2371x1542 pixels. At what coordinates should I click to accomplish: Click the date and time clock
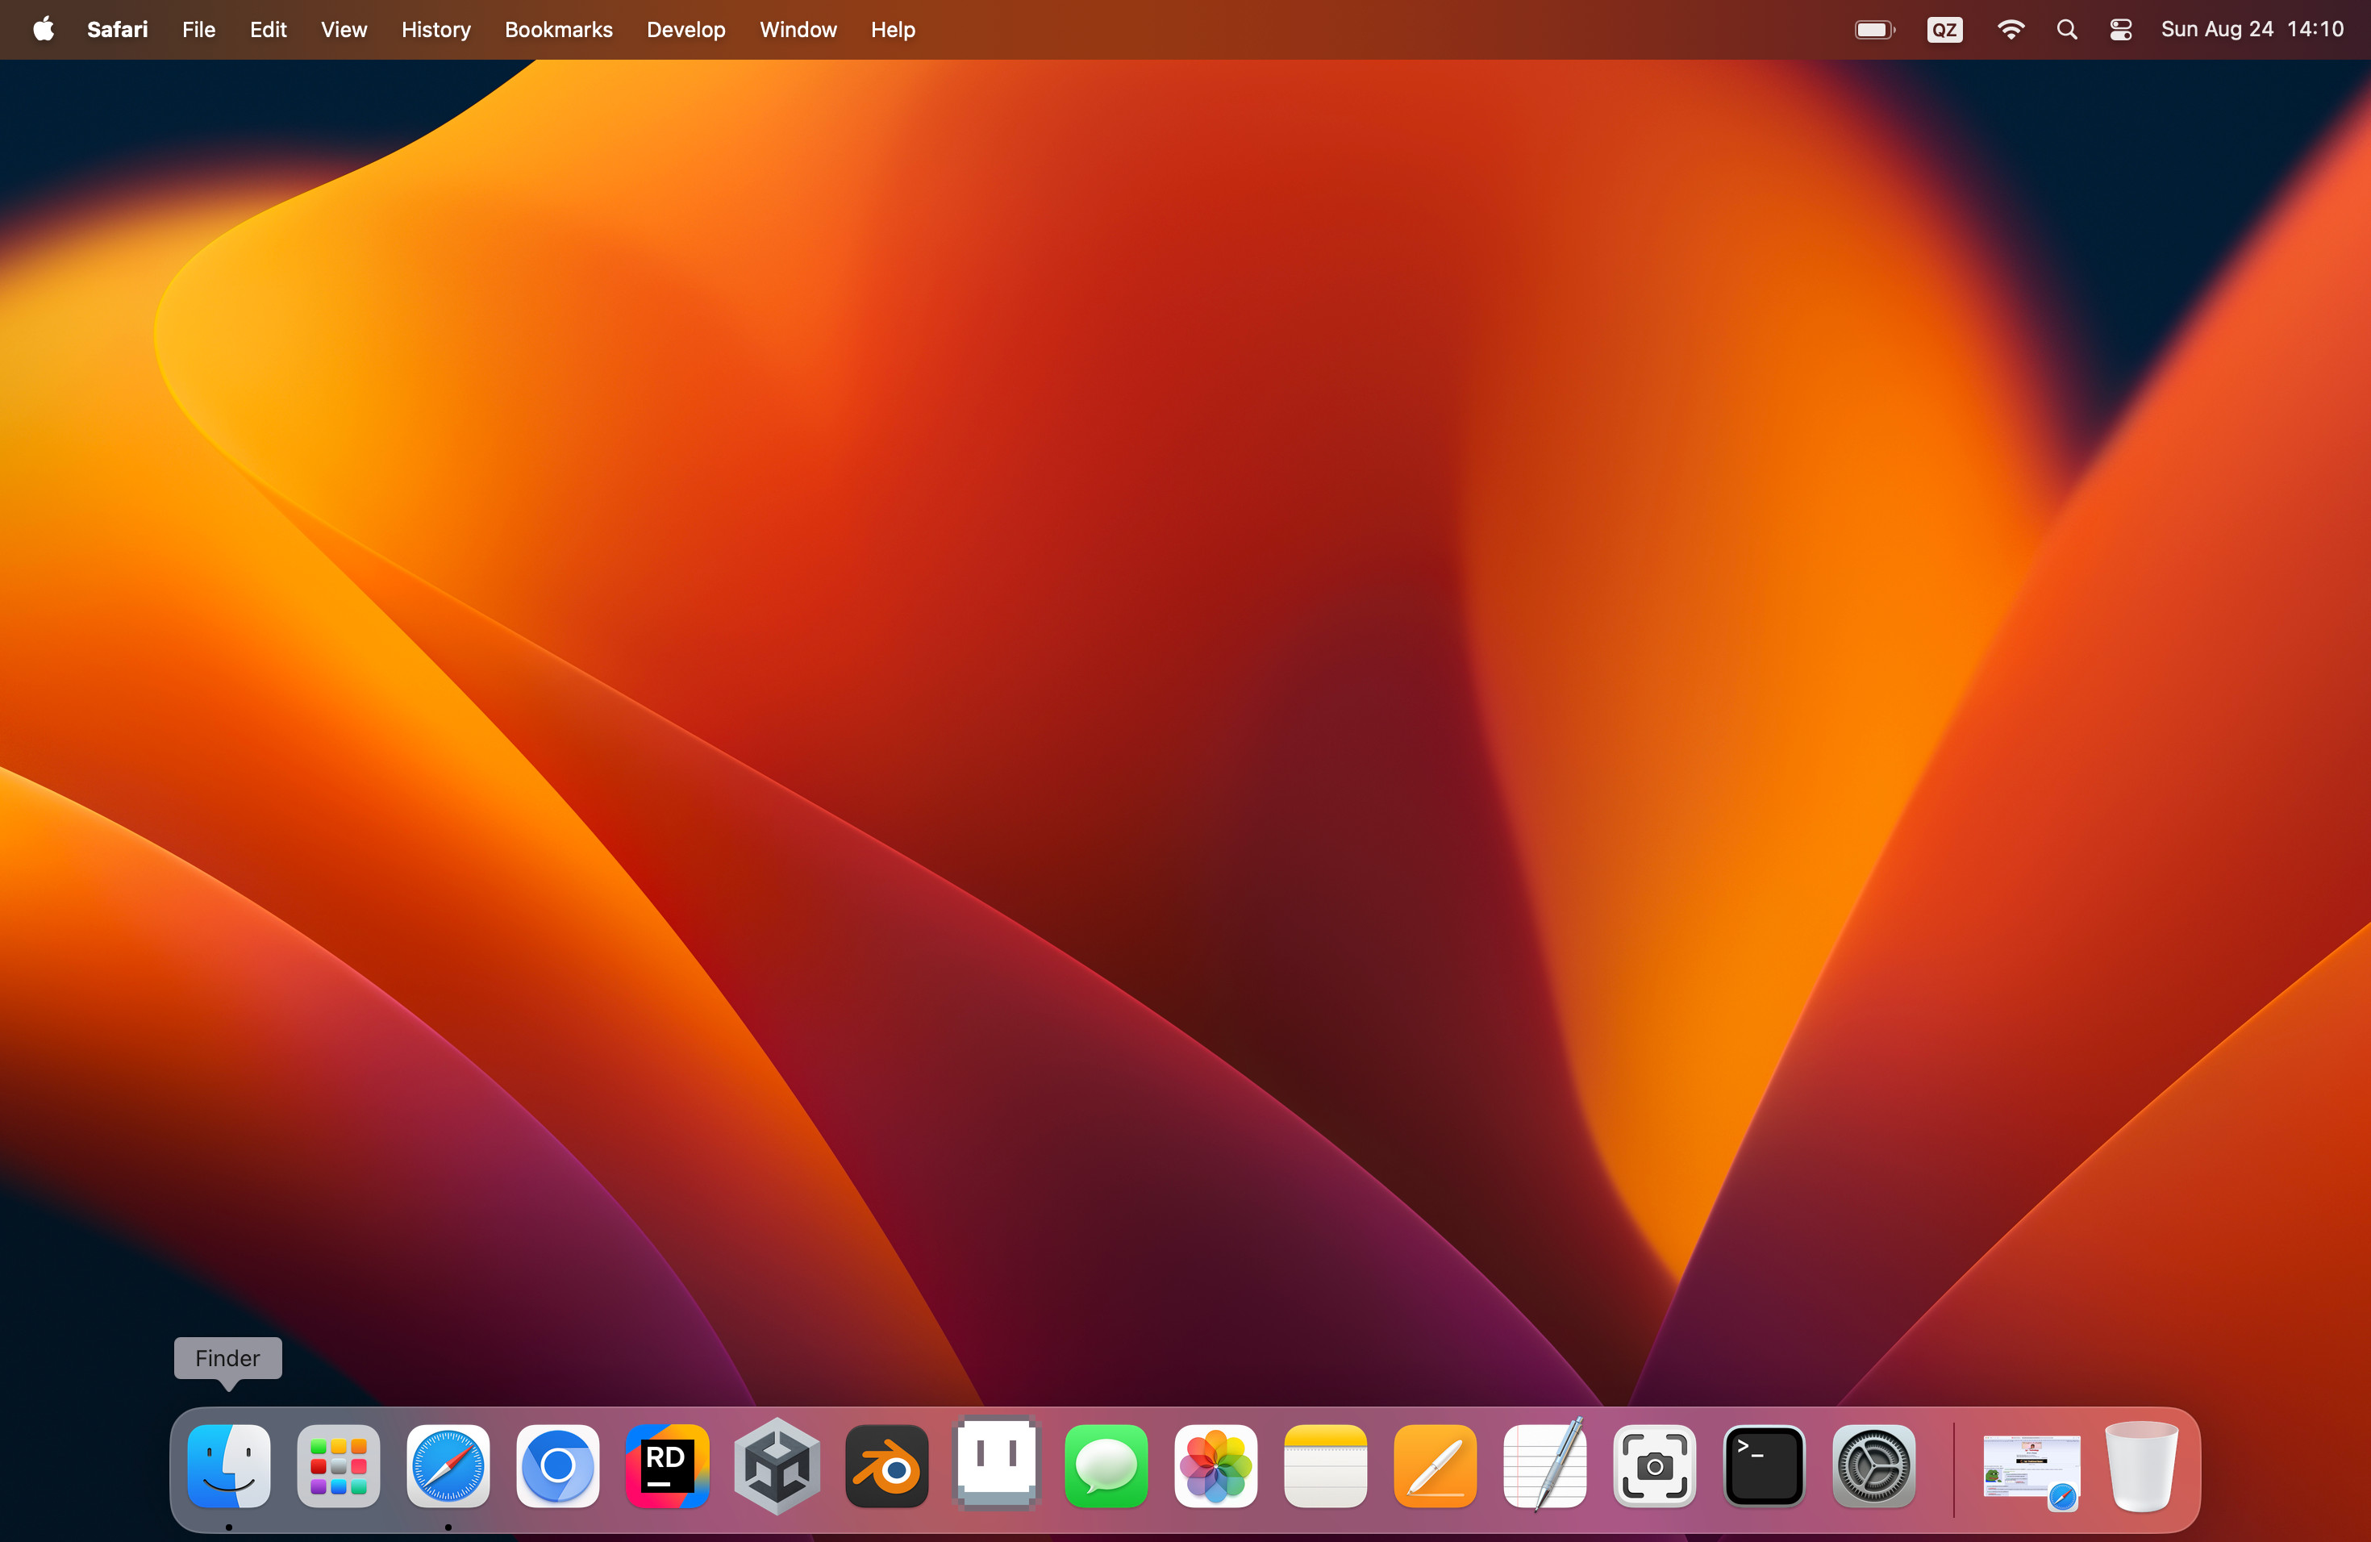(x=2252, y=30)
